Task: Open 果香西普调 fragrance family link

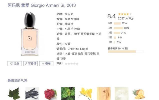Action: [72, 19]
